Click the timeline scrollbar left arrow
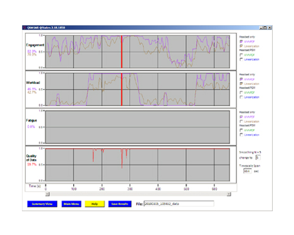Viewport: 294px width, 235px height. click(48, 194)
